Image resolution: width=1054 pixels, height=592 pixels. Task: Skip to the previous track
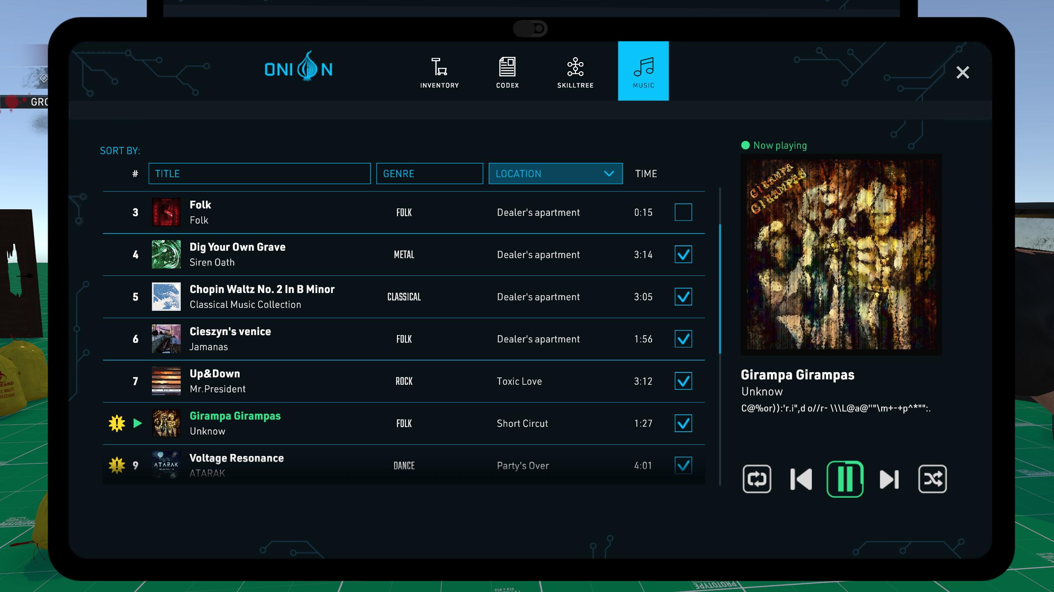[x=801, y=479]
